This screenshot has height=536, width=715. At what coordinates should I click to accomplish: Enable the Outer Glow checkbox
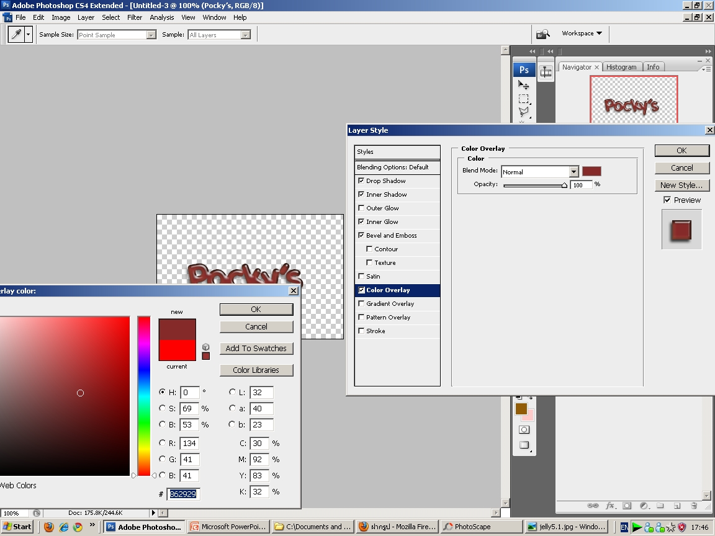pyautogui.click(x=361, y=208)
